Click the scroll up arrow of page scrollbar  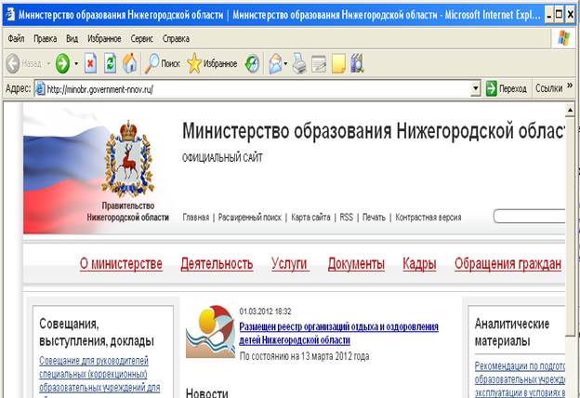(x=570, y=110)
